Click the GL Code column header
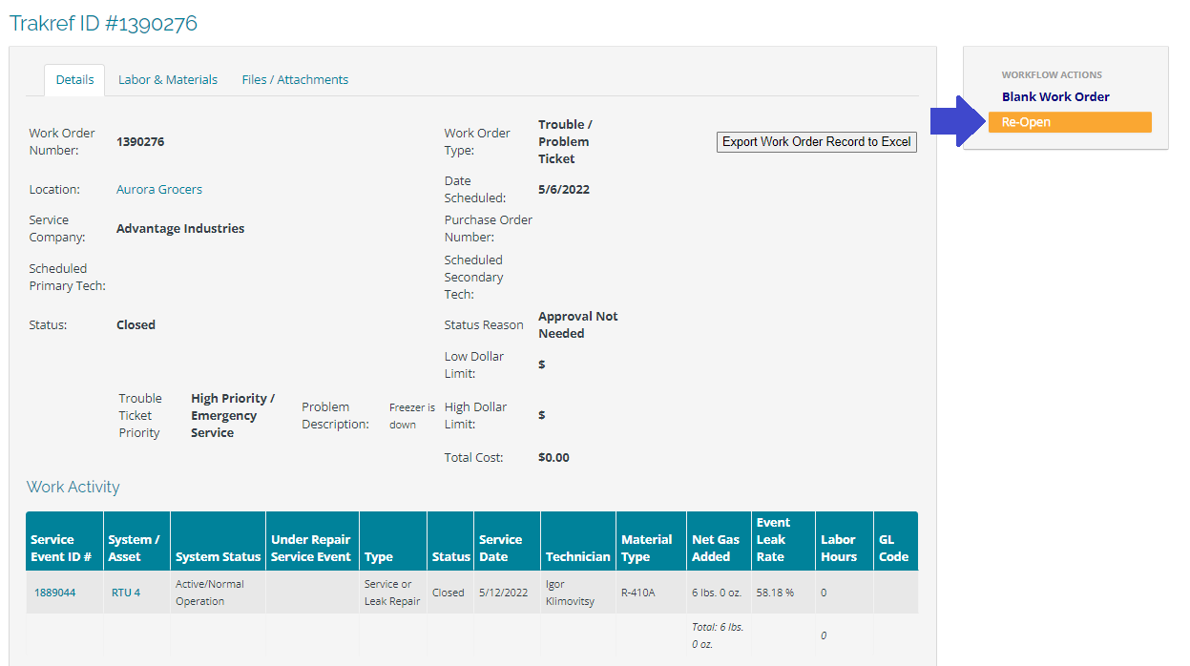The image size is (1190, 666). point(894,548)
